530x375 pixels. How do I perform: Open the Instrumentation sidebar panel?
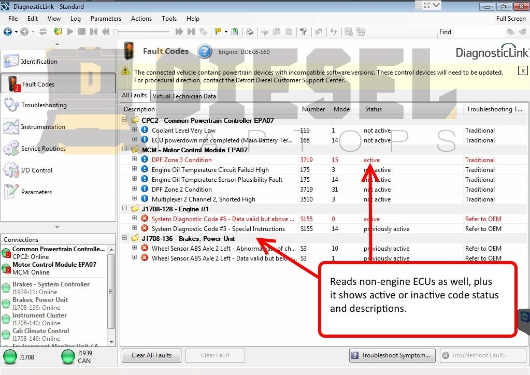(x=58, y=127)
